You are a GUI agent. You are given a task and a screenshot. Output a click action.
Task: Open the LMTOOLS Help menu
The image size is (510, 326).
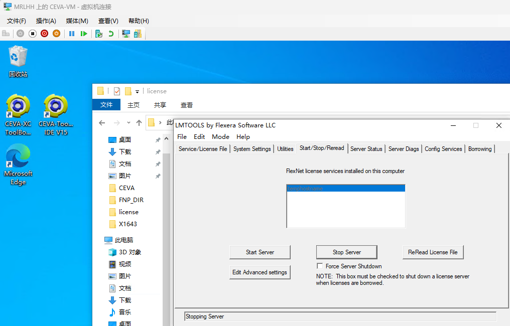click(x=243, y=137)
